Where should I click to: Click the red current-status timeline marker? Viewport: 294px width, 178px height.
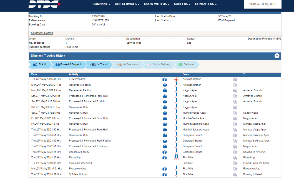(176, 79)
